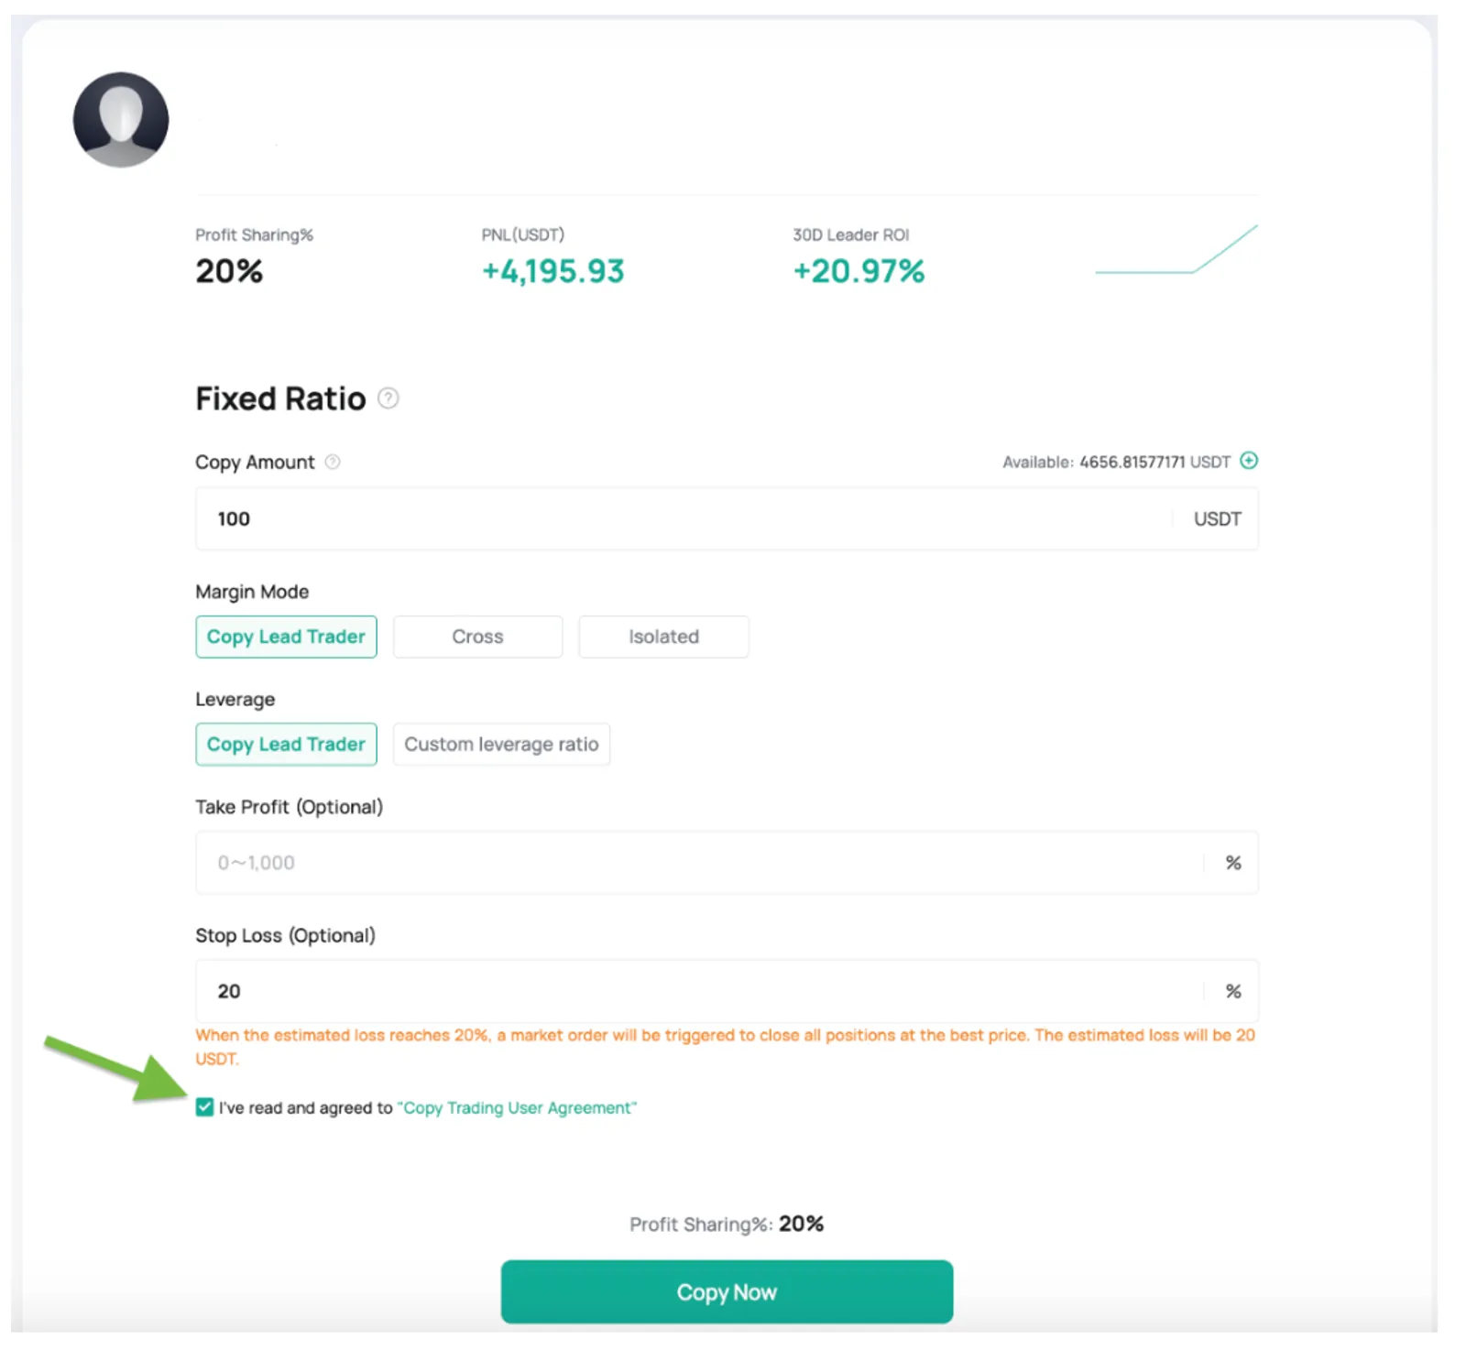Click the lead trader avatar picture

point(121,120)
